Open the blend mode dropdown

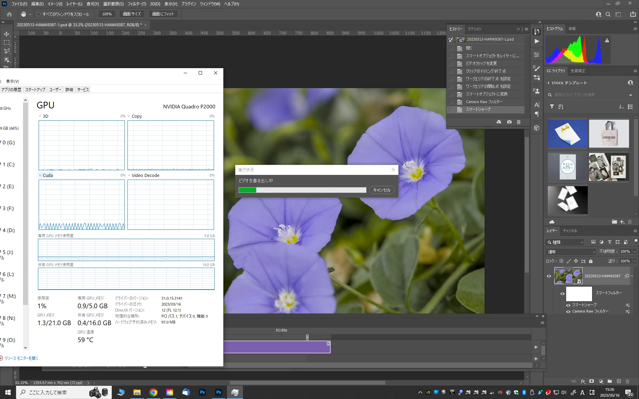(x=570, y=252)
